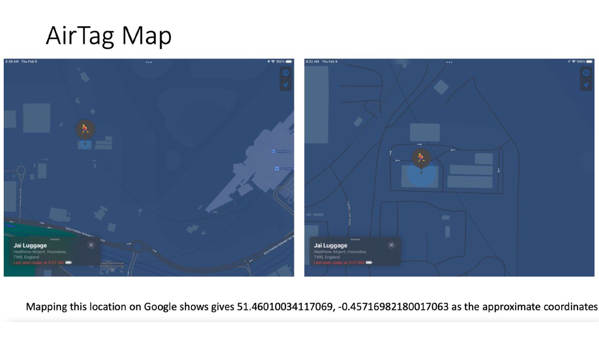Tap the battery icon in right map status bar
The image size is (599, 337).
click(x=589, y=61)
